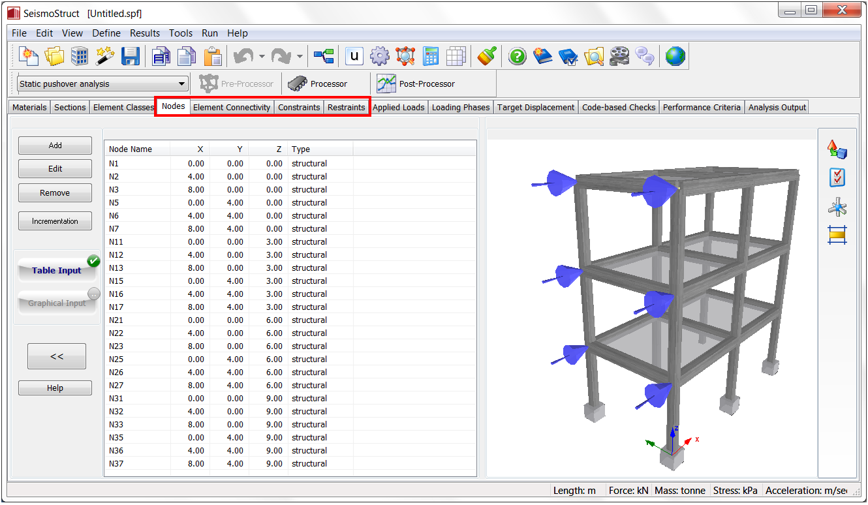868x505 pixels.
Task: Select the units icon labeled u
Action: click(x=354, y=56)
